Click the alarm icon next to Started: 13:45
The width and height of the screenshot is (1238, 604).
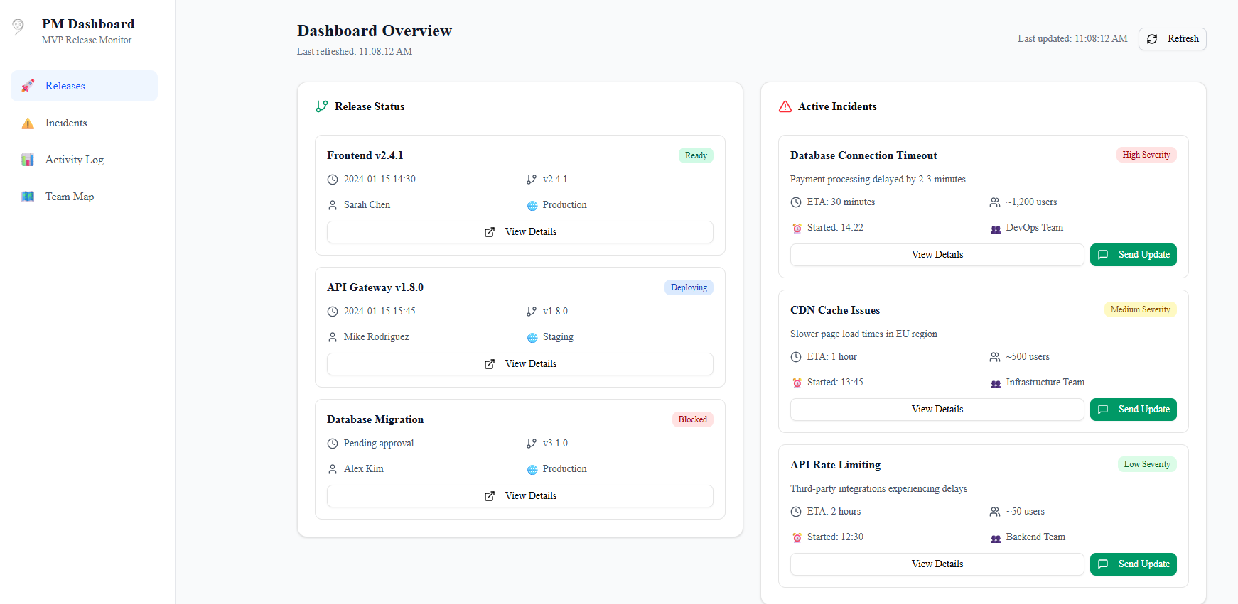797,383
